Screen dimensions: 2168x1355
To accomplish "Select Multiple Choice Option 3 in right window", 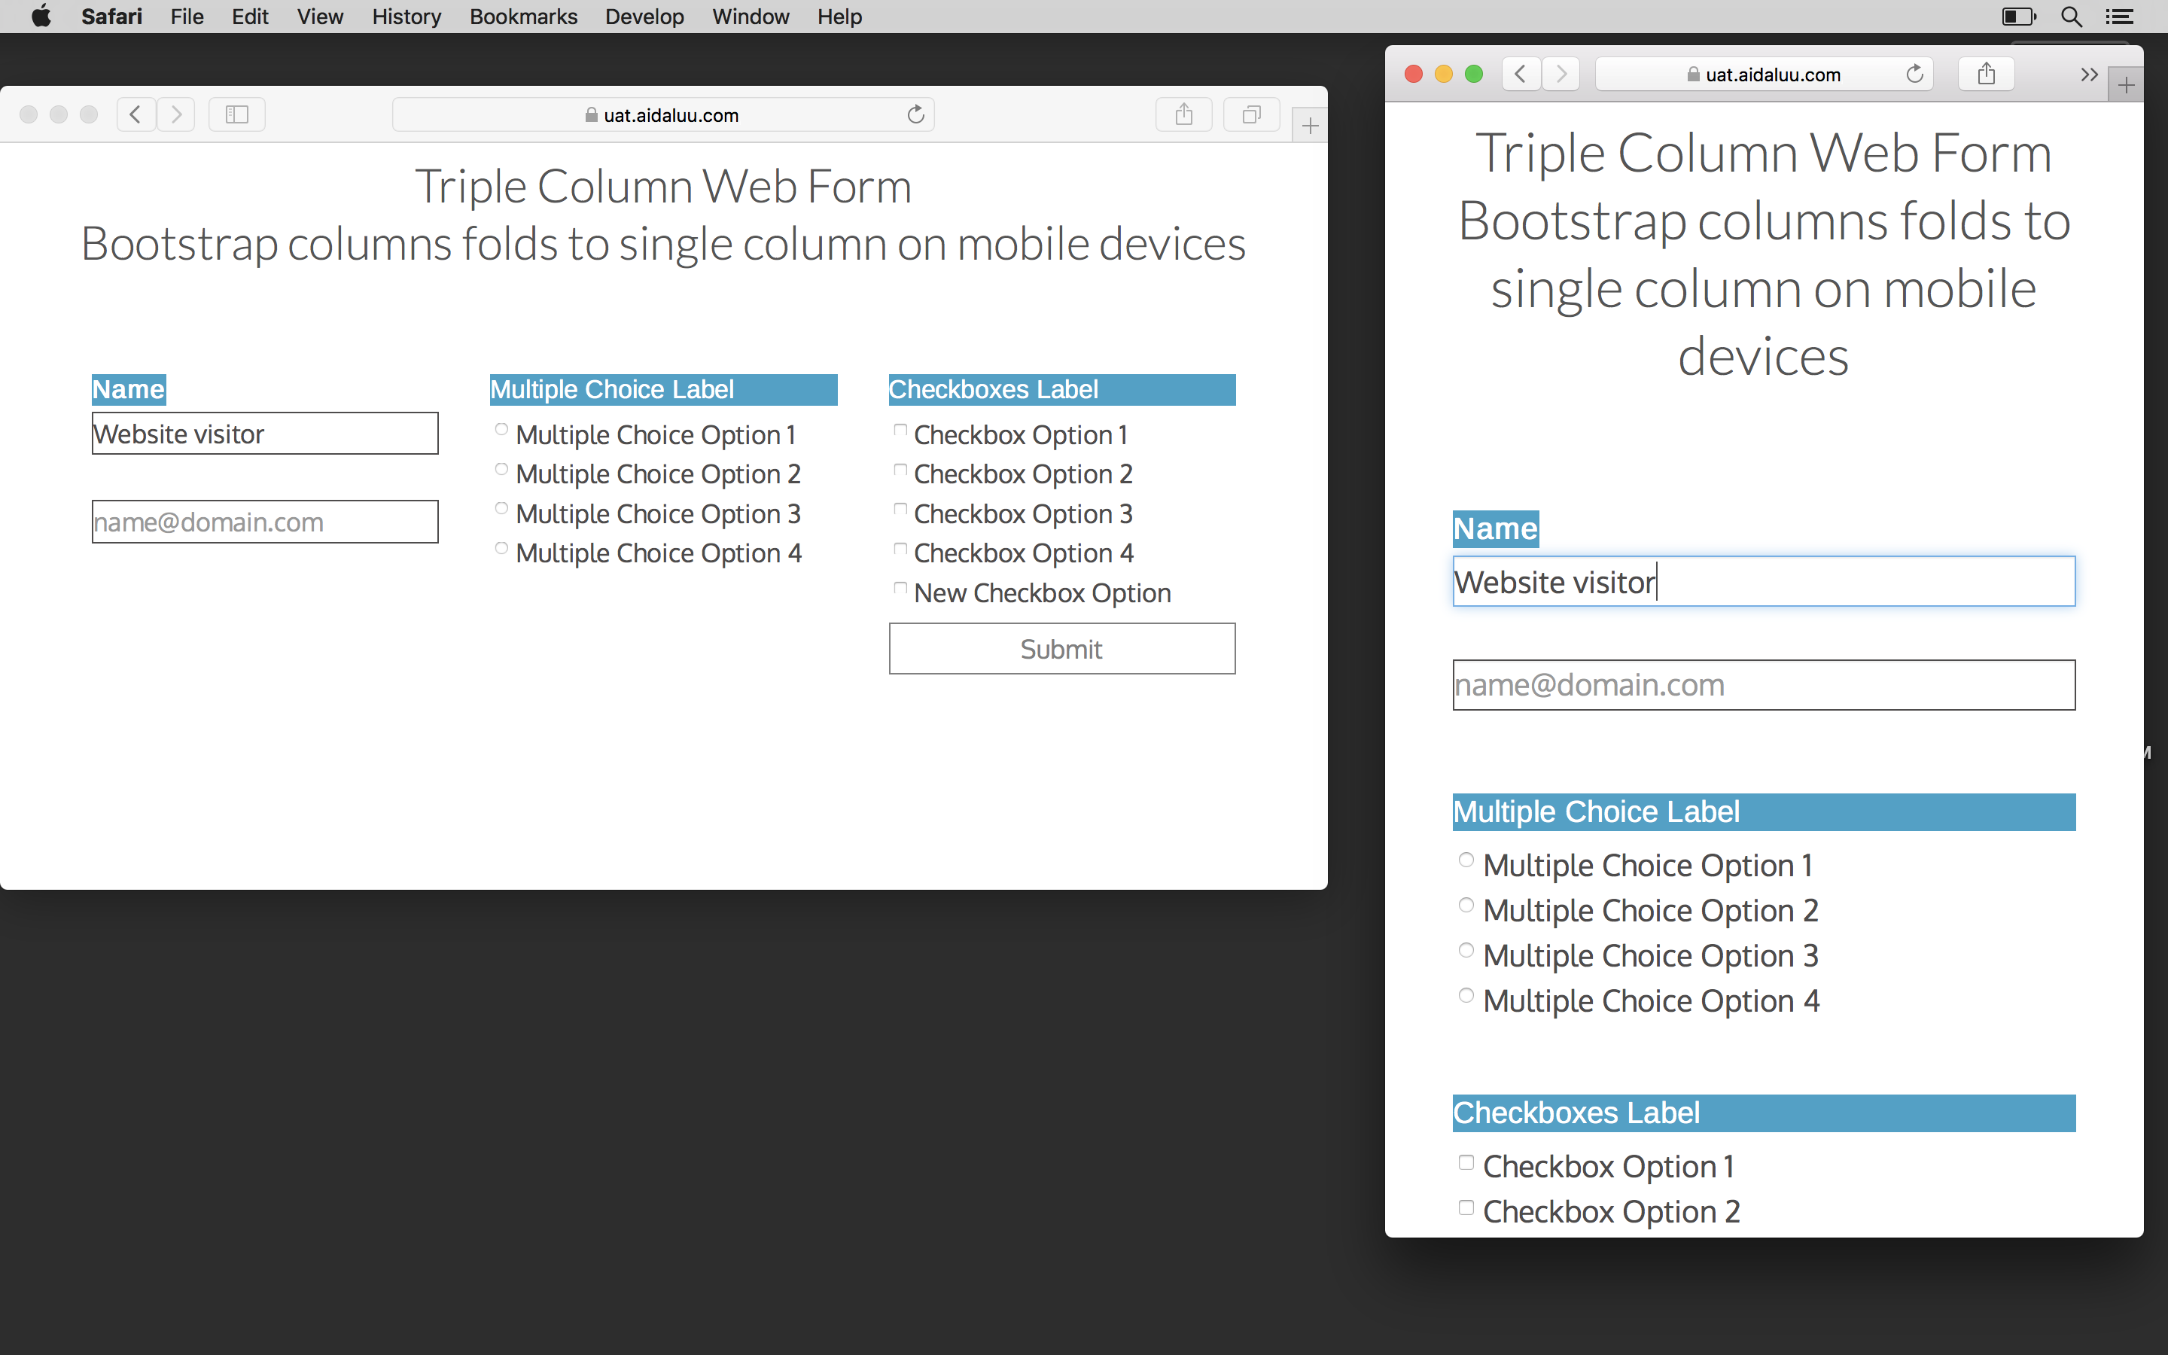I will 1466,950.
